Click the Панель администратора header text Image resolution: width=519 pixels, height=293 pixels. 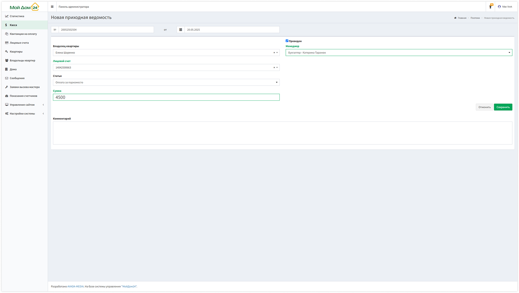(74, 7)
